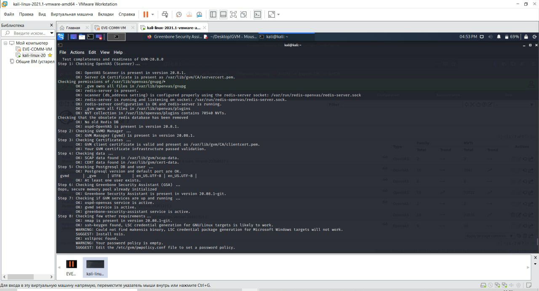Click the Kali display settings tray icon

tap(482, 37)
